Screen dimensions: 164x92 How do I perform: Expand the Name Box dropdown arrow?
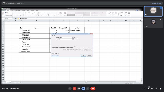point(12,19)
